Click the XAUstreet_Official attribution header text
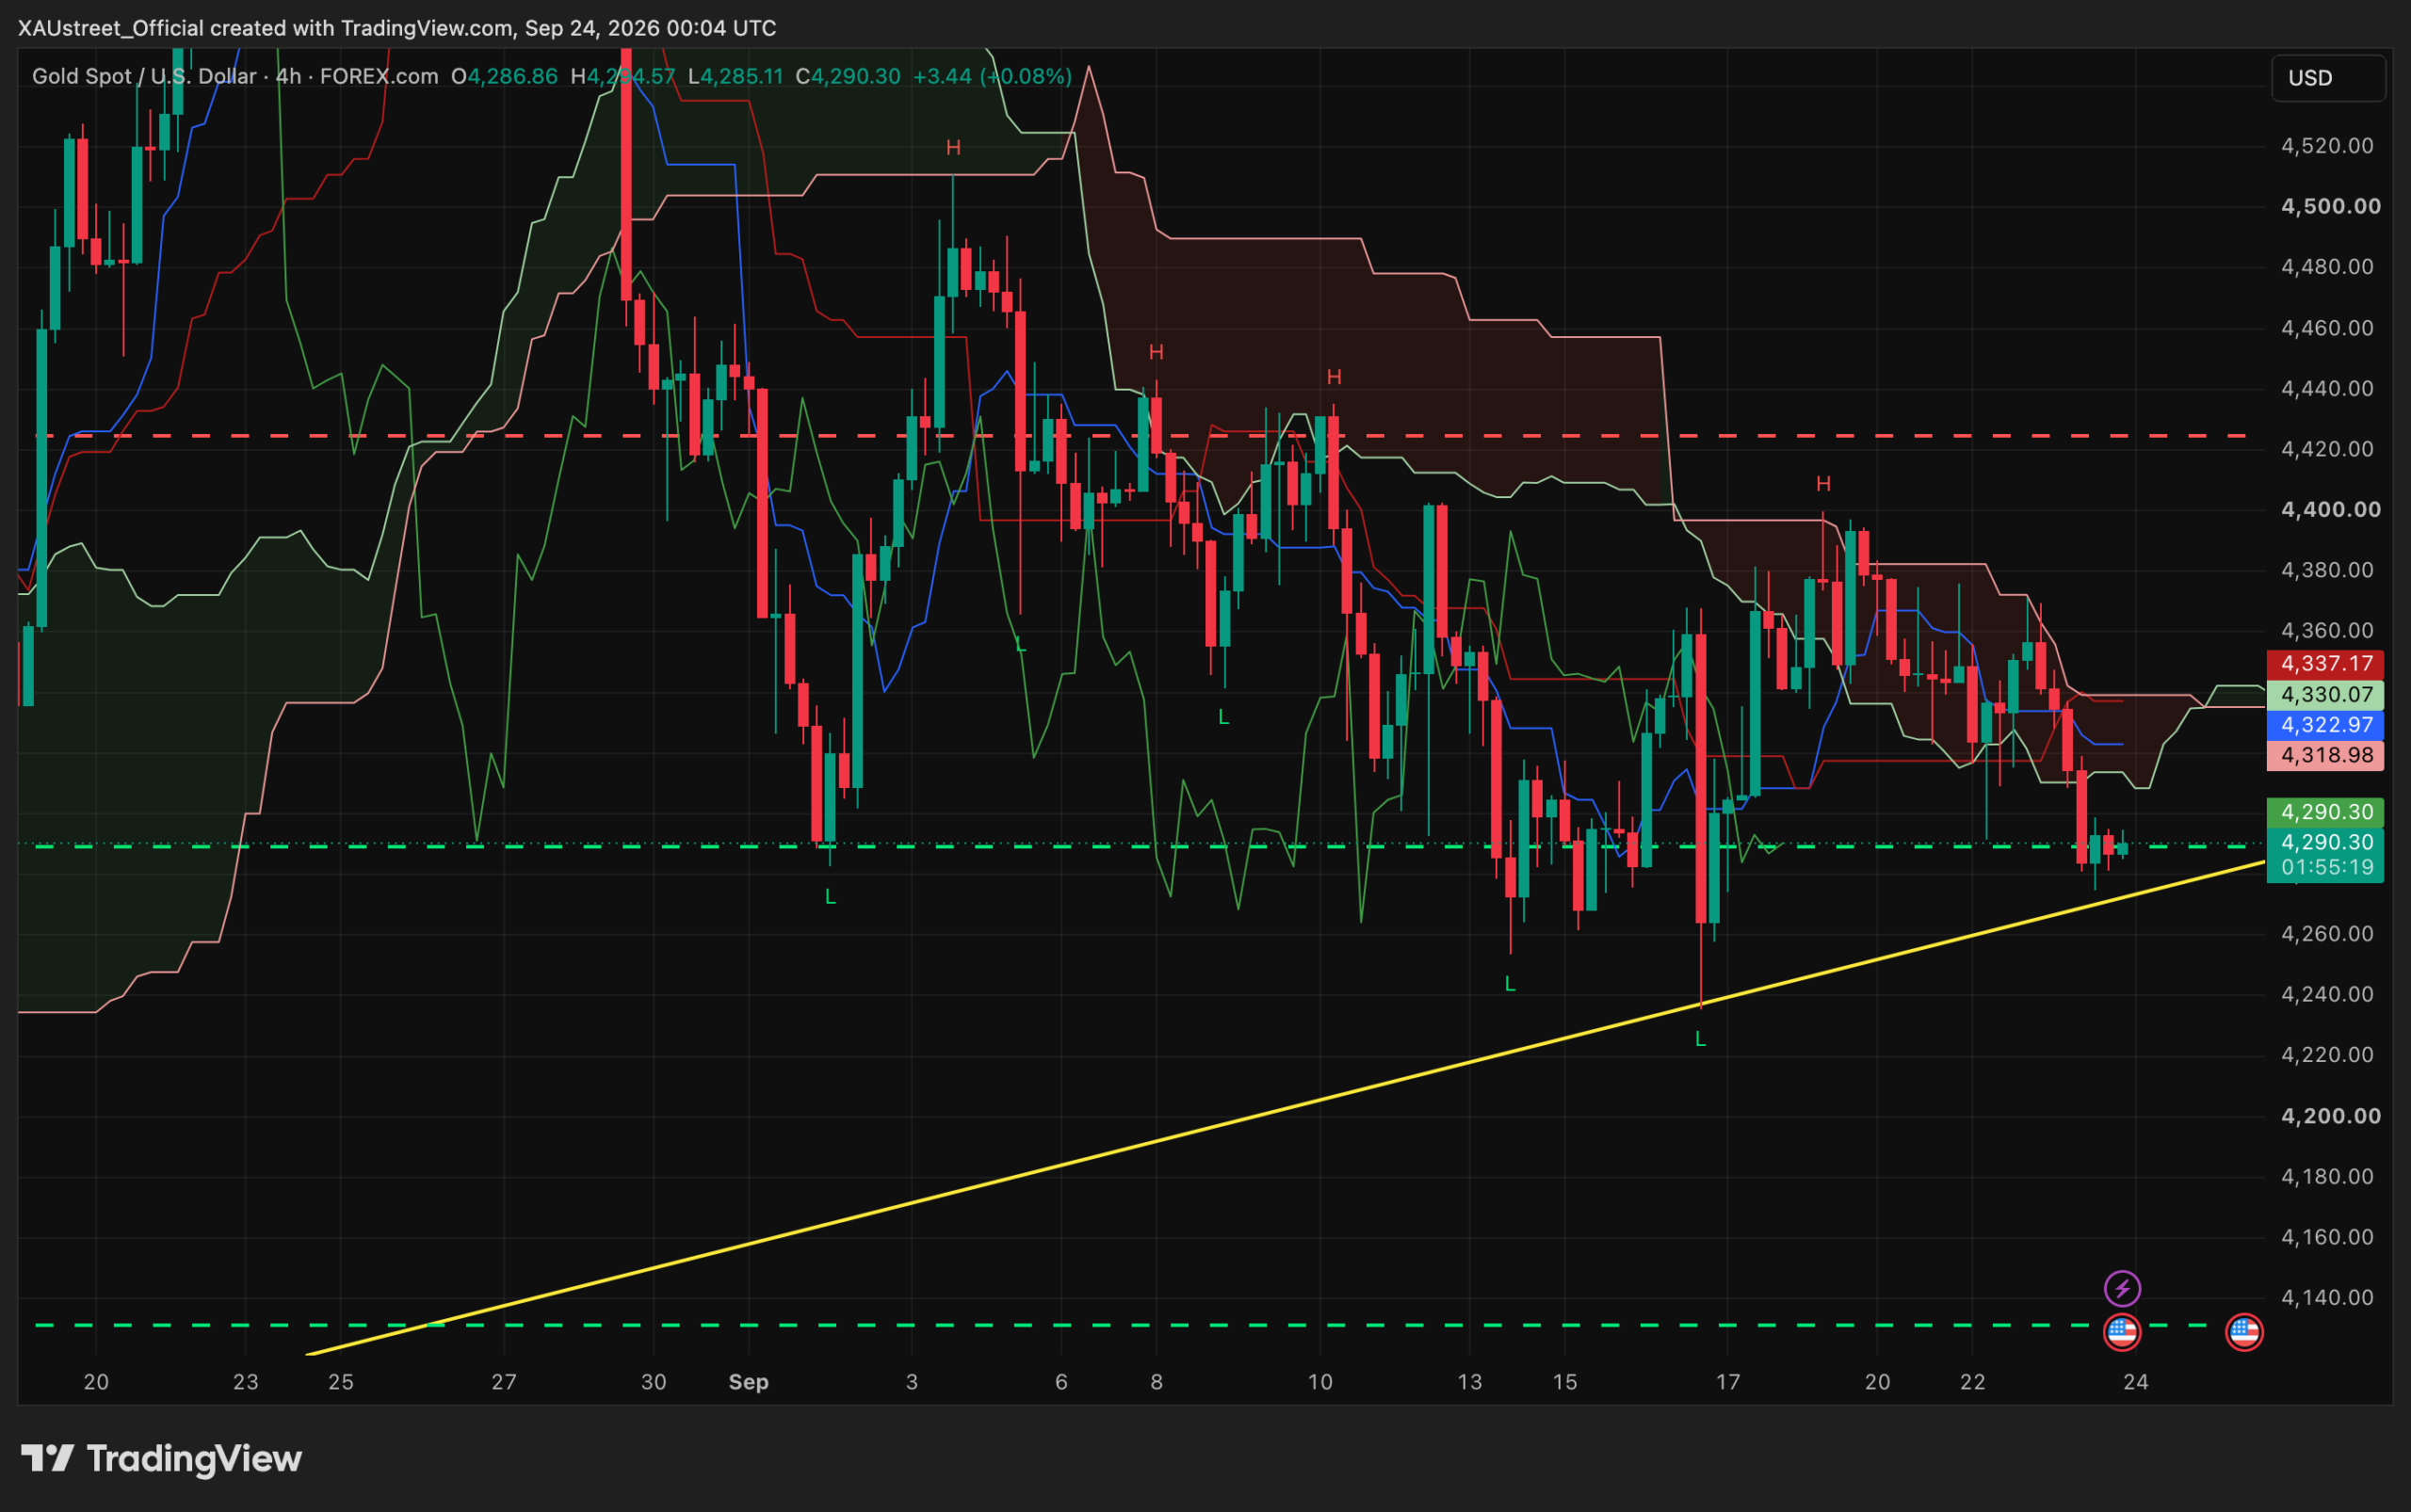This screenshot has width=2411, height=1512. pyautogui.click(x=397, y=28)
